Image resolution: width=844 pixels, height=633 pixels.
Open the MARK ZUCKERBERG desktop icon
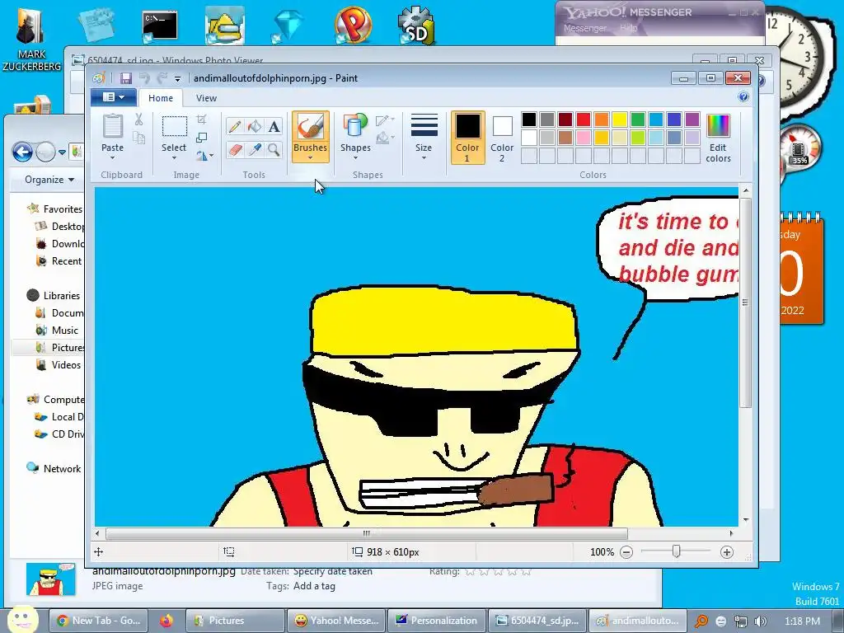click(x=31, y=38)
